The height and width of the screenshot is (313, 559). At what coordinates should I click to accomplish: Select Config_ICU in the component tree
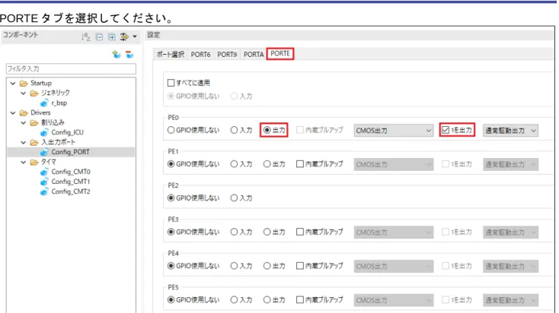tap(67, 133)
